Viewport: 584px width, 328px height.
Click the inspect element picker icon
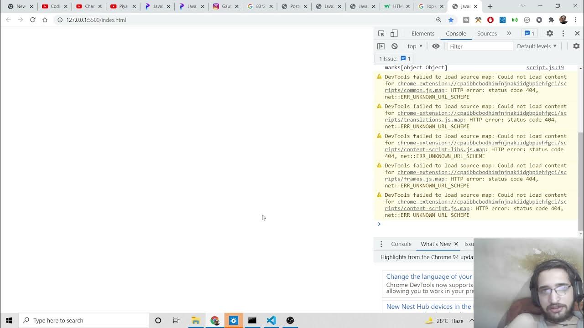tap(381, 33)
